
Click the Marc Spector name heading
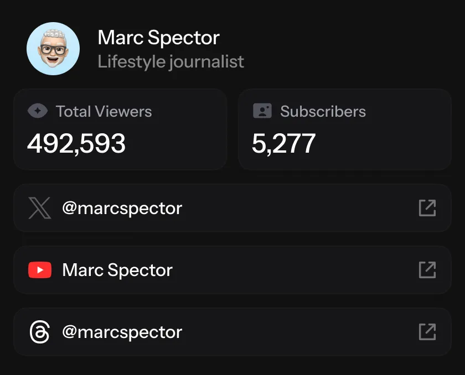click(158, 38)
